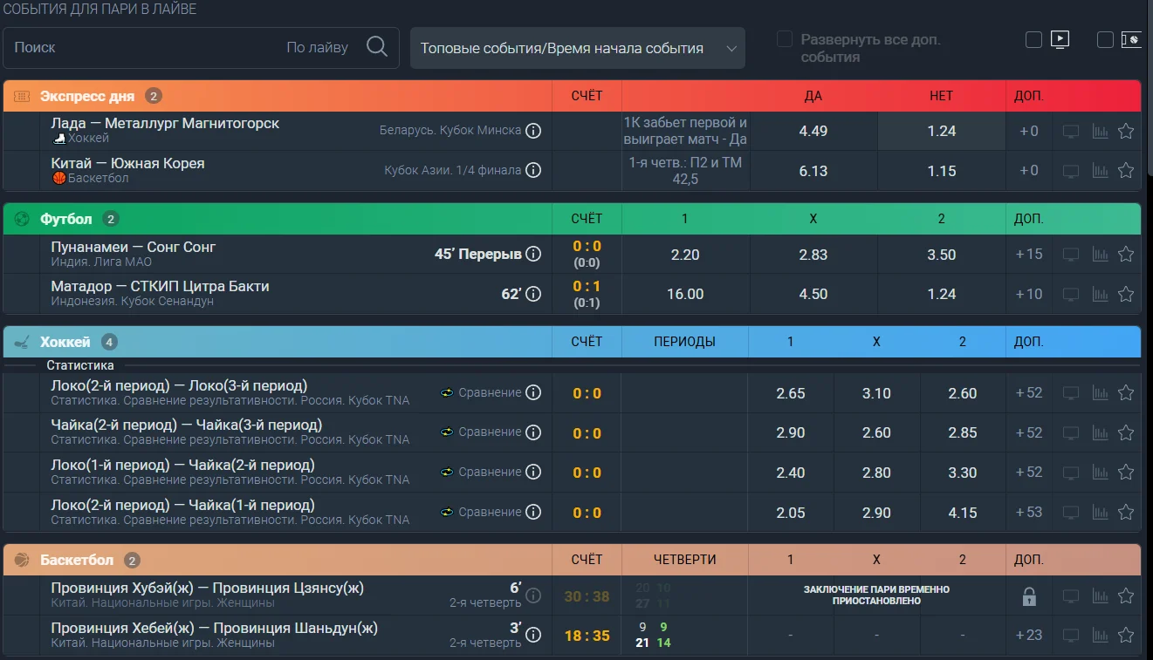Enable Развернуть все доп. события checkbox
This screenshot has width=1153, height=660.
pyautogui.click(x=785, y=39)
